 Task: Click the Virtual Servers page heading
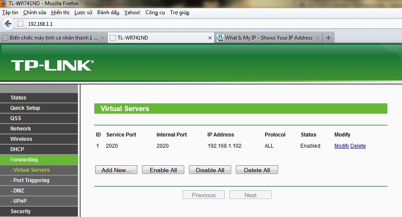125,109
